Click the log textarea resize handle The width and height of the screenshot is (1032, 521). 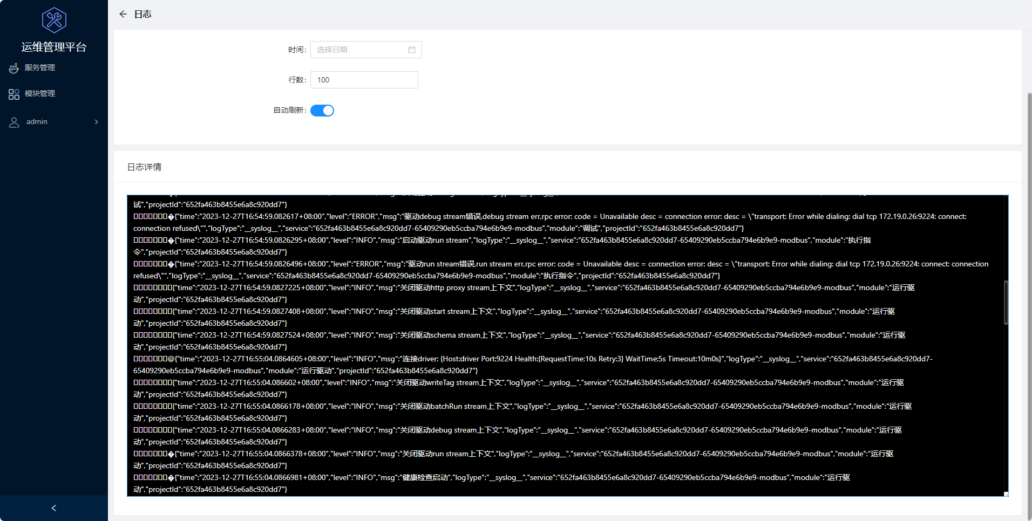coord(1006,494)
